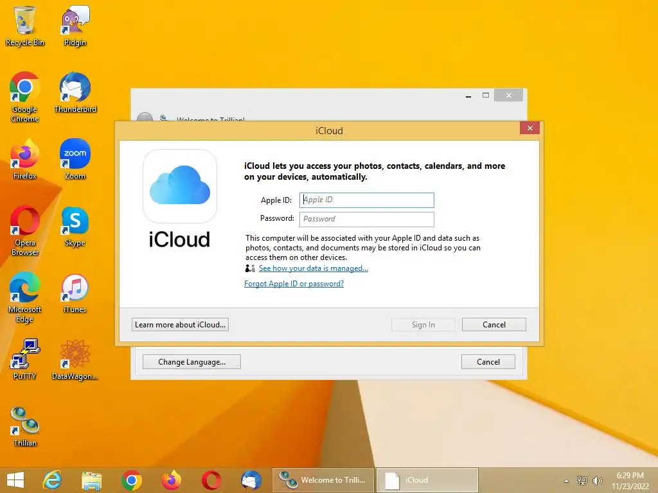
Task: Launch Internet Explorer from the taskbar
Action: [53, 480]
